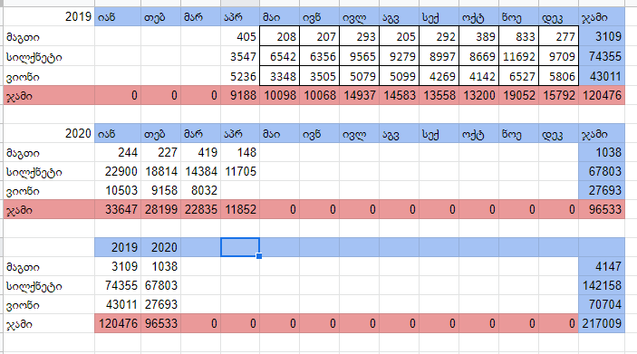
Task: Select the cell with value 833
Action: (519, 37)
